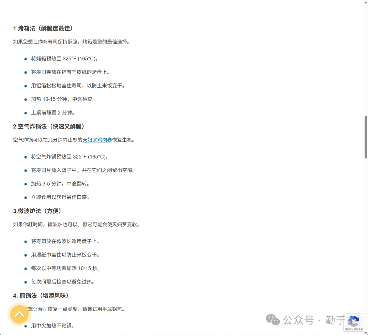Click the heading 2.空气炸锅法（快速又酥脆）
Image resolution: width=368 pixels, height=335 pixels.
(49, 126)
